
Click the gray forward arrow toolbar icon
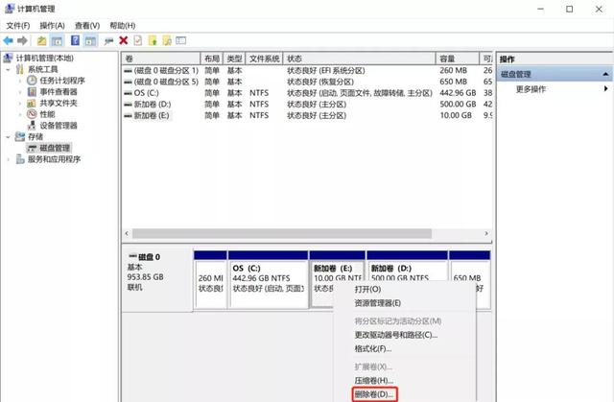point(23,40)
